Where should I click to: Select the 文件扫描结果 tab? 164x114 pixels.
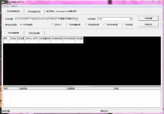tap(13, 33)
